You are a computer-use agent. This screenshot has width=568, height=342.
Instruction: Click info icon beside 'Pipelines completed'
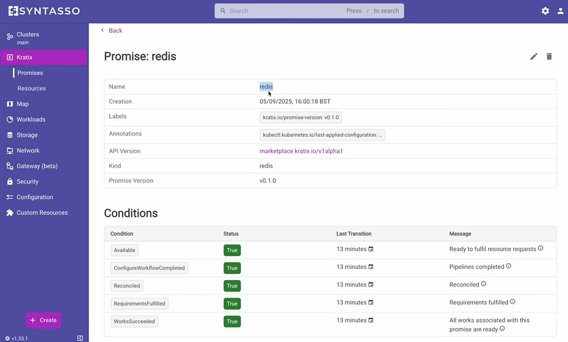click(509, 266)
